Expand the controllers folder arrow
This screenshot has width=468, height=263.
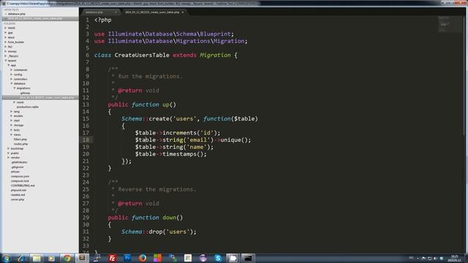pyautogui.click(x=12, y=79)
